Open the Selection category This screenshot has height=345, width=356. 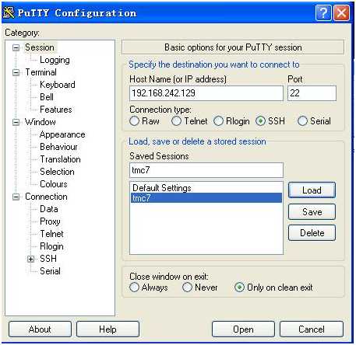tap(57, 172)
